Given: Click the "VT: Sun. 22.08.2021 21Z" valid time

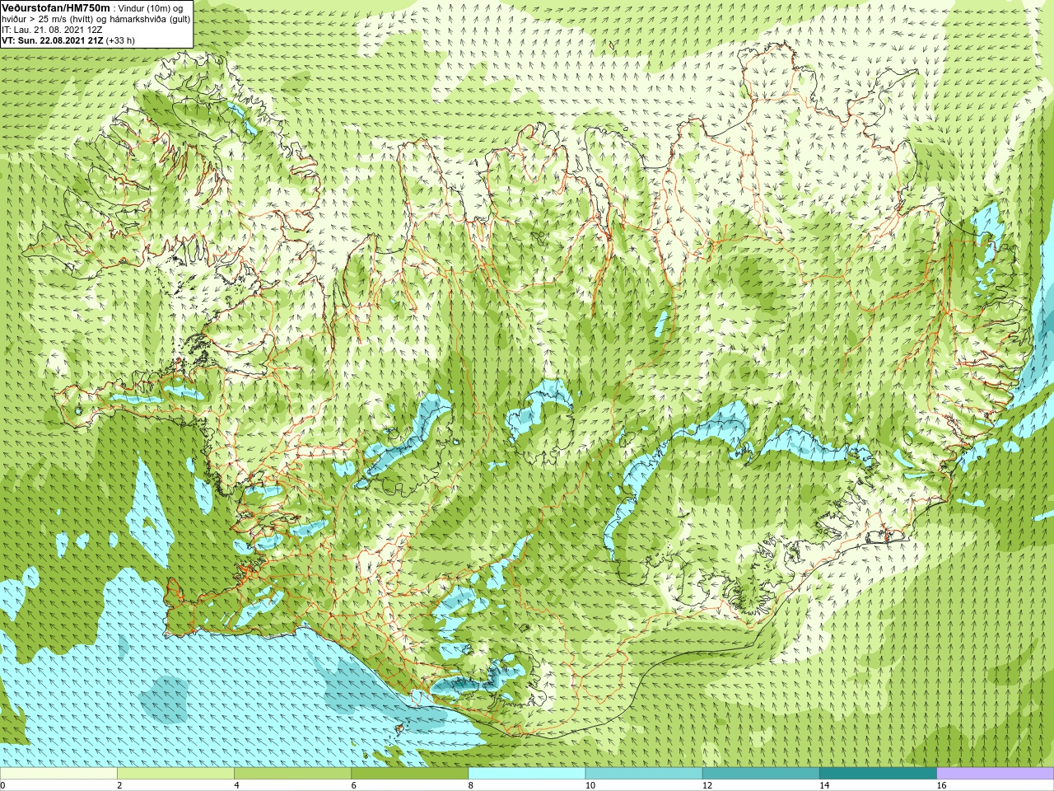Looking at the screenshot, I should pyautogui.click(x=53, y=40).
